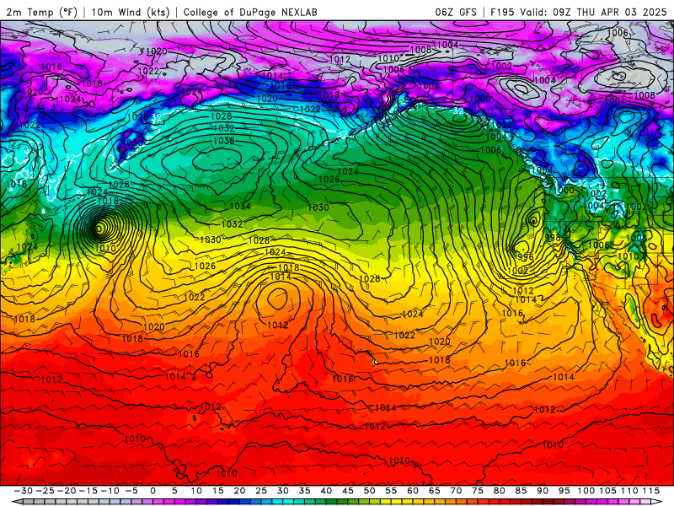
Task: Click the 30 value on the color scale
Action: (282, 491)
